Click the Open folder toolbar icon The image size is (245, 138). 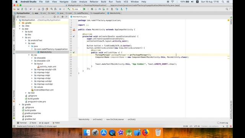click(15, 9)
